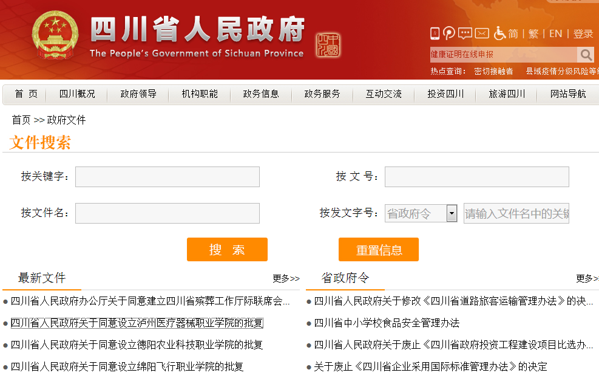The image size is (599, 381).
Task: Click the envelope mail icon
Action: 482,33
